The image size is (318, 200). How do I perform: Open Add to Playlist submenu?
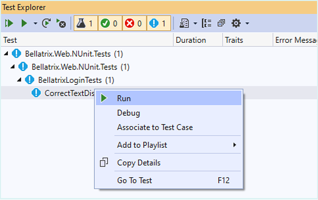(x=169, y=145)
